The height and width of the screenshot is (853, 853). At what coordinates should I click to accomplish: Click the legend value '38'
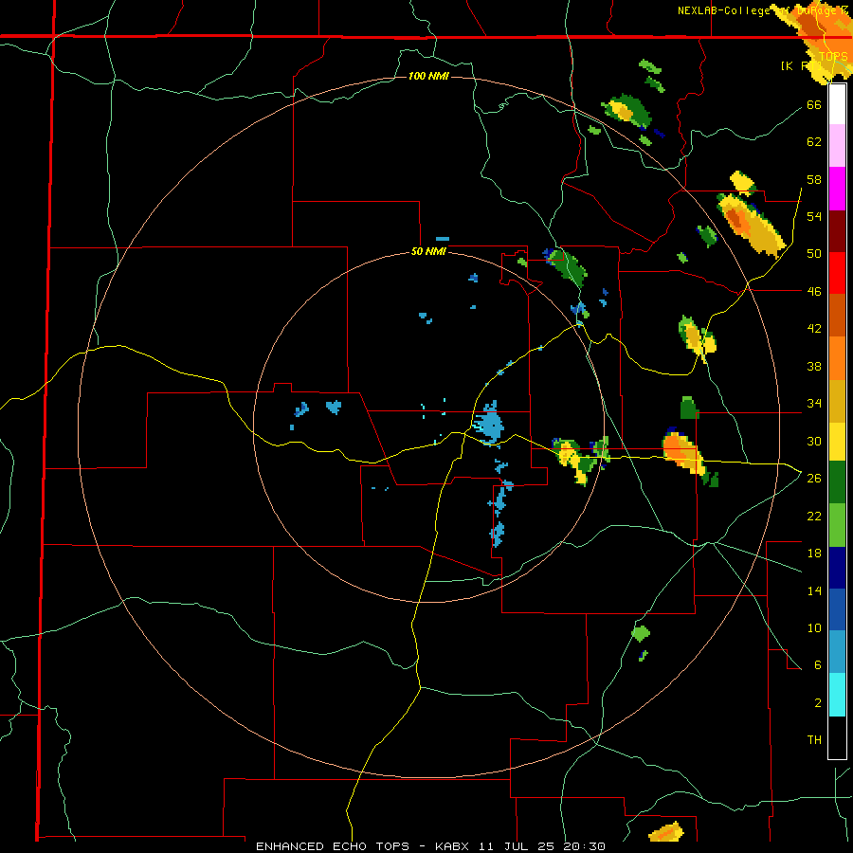[814, 366]
